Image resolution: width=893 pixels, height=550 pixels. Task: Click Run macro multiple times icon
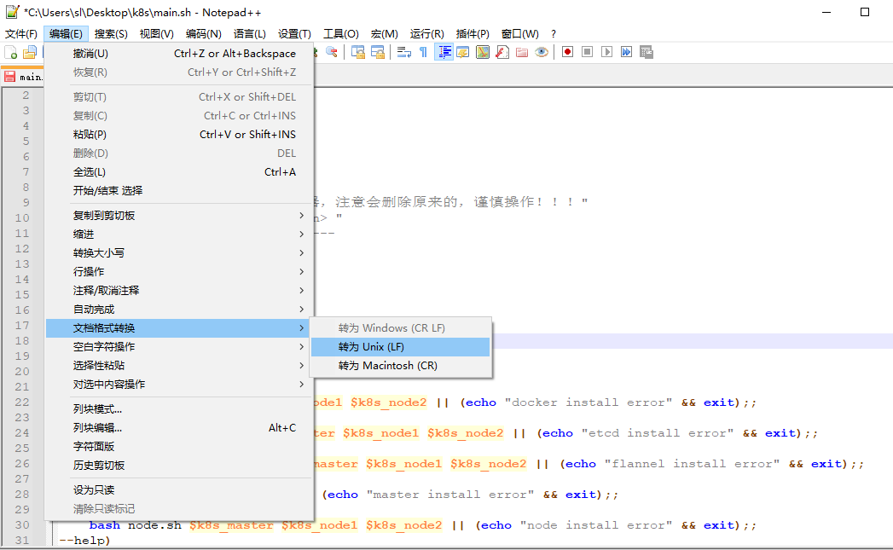pos(627,52)
